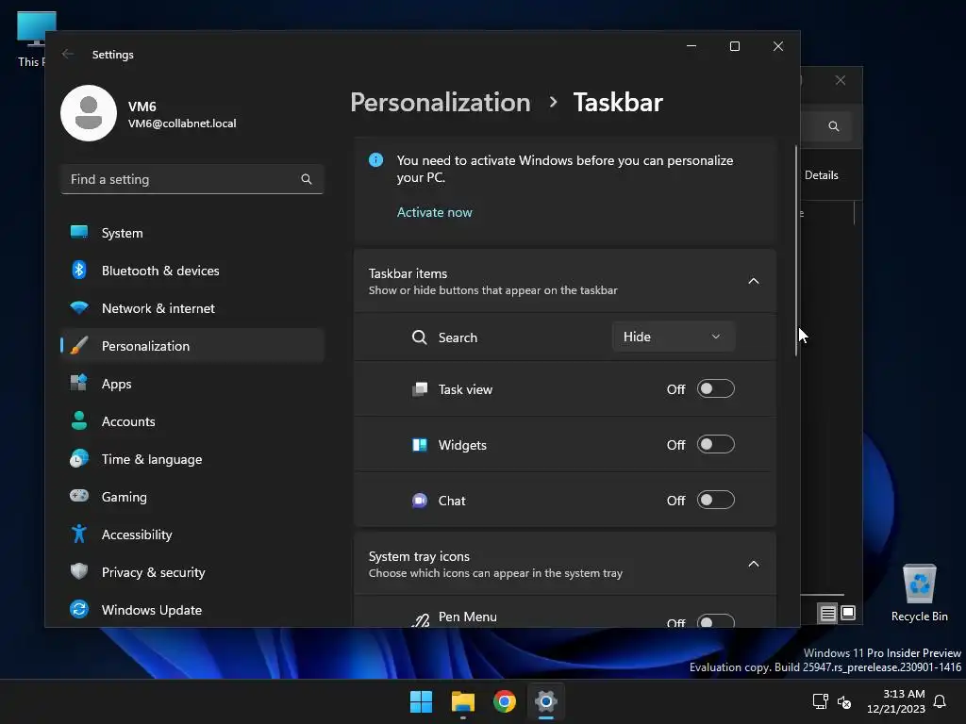This screenshot has width=966, height=724.
Task: Open File Explorer from the taskbar
Action: click(462, 701)
